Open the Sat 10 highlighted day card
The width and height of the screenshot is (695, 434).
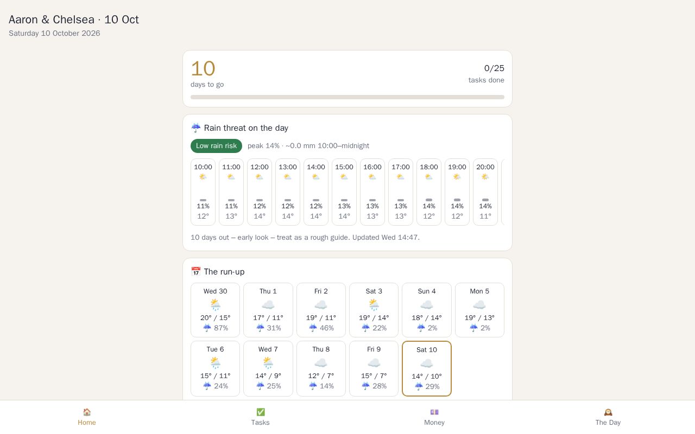point(427,369)
